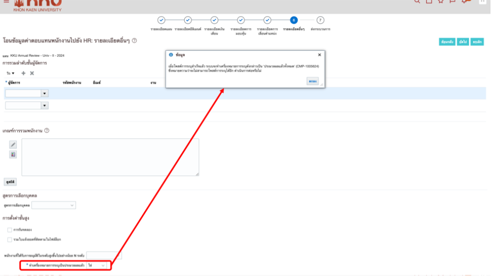
Task: Click help icon next to page title
Action: (x=134, y=40)
